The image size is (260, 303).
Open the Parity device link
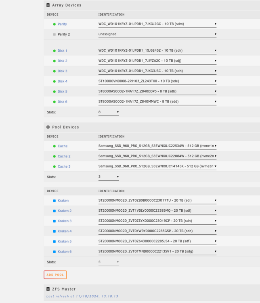click(x=62, y=24)
